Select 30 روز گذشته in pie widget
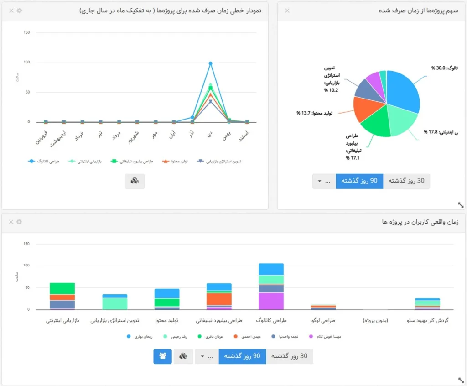The image size is (467, 386). pos(406,181)
